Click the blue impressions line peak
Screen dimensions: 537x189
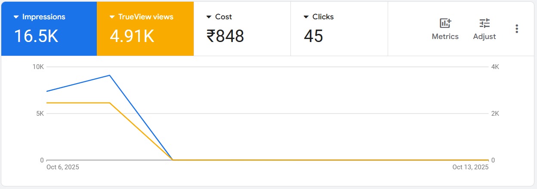(x=110, y=75)
